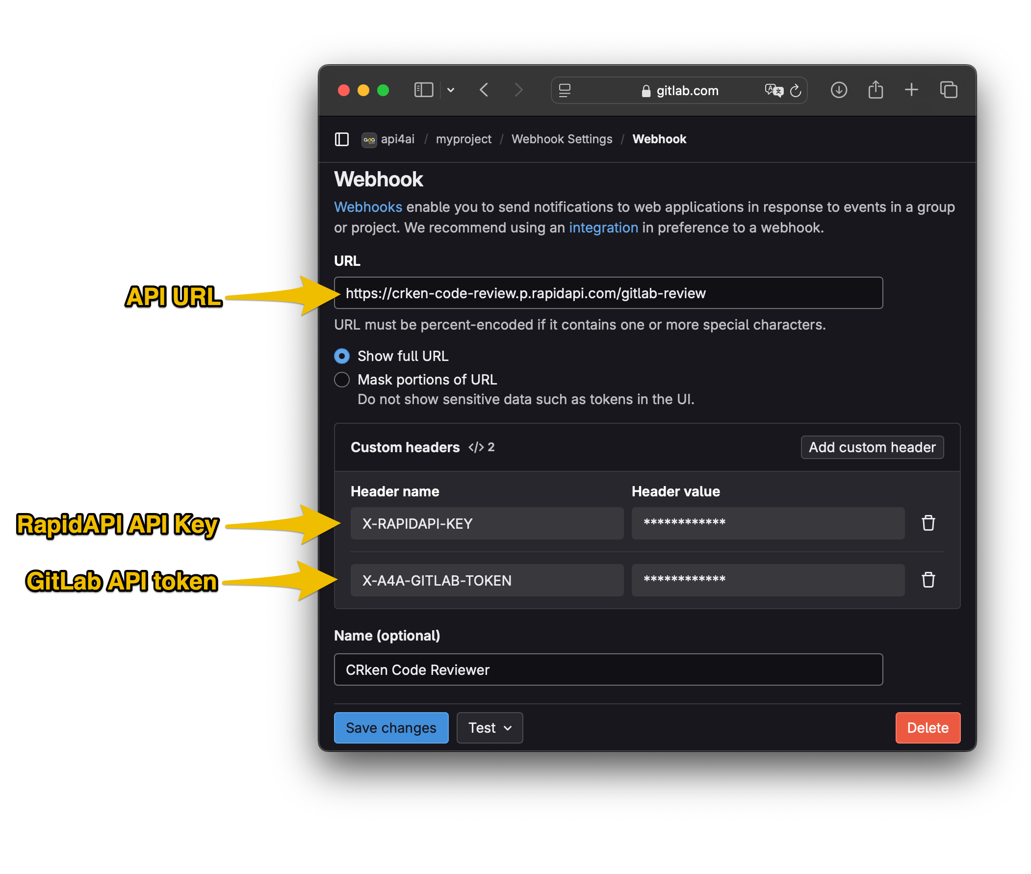The height and width of the screenshot is (874, 1031).
Task: Click the share icon in Safari toolbar
Action: (875, 90)
